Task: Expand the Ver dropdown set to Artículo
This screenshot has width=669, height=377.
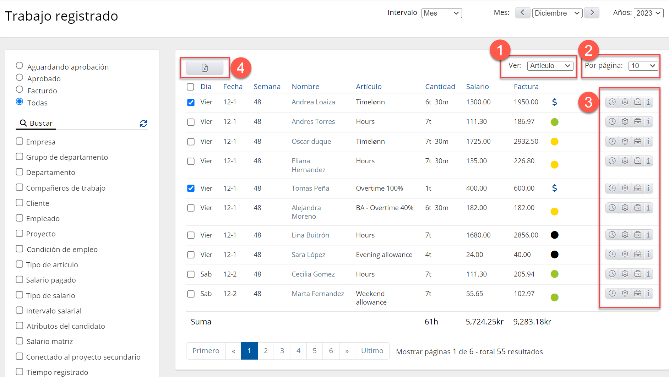Action: pyautogui.click(x=550, y=66)
